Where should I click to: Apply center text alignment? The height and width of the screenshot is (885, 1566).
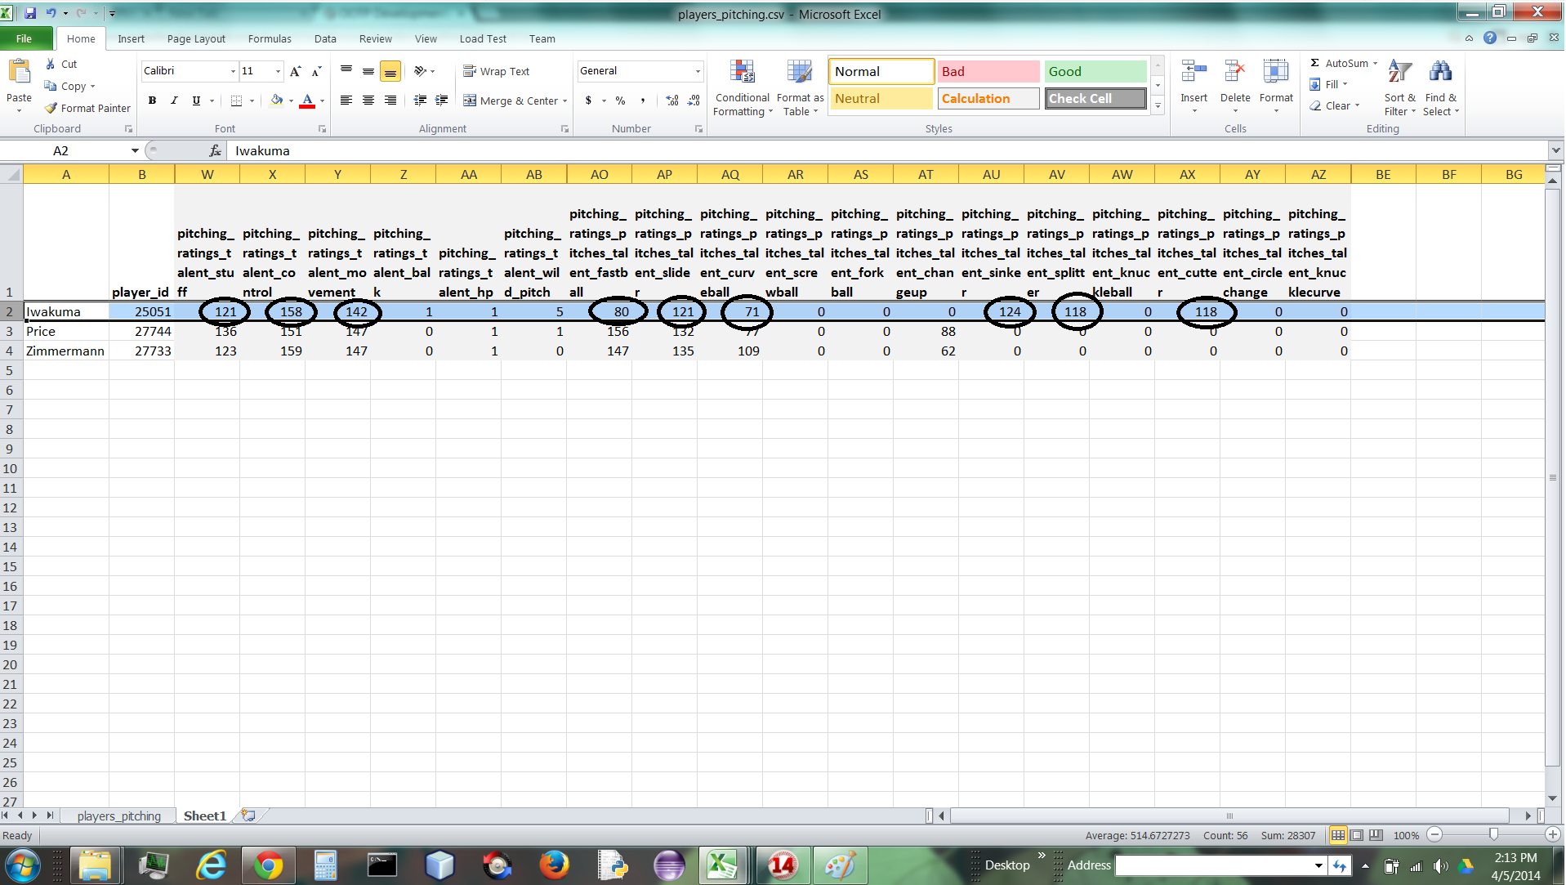click(368, 101)
